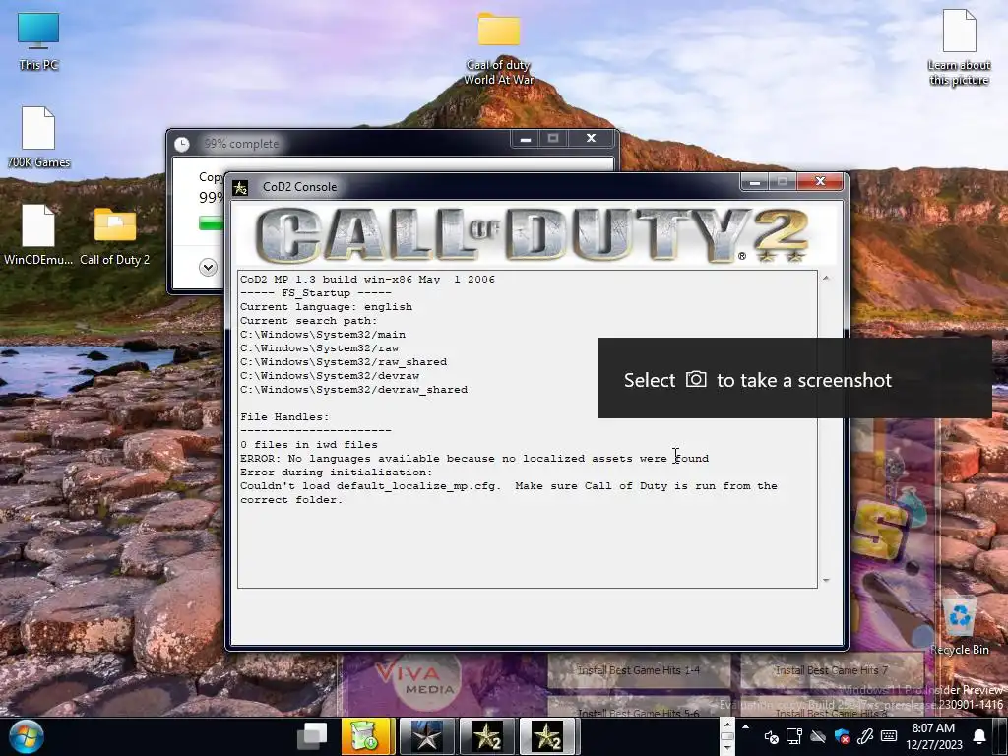Click console log scroll down arrow
The height and width of the screenshot is (756, 1008).
(826, 580)
